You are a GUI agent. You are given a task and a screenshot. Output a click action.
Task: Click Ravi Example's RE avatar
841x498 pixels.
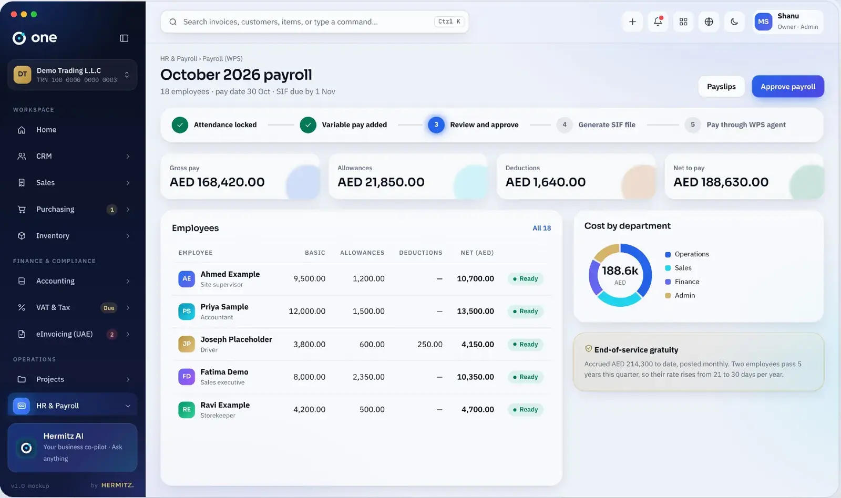click(187, 410)
